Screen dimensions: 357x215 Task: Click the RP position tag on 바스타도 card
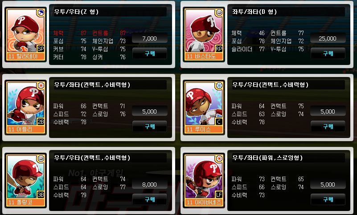coord(219,49)
